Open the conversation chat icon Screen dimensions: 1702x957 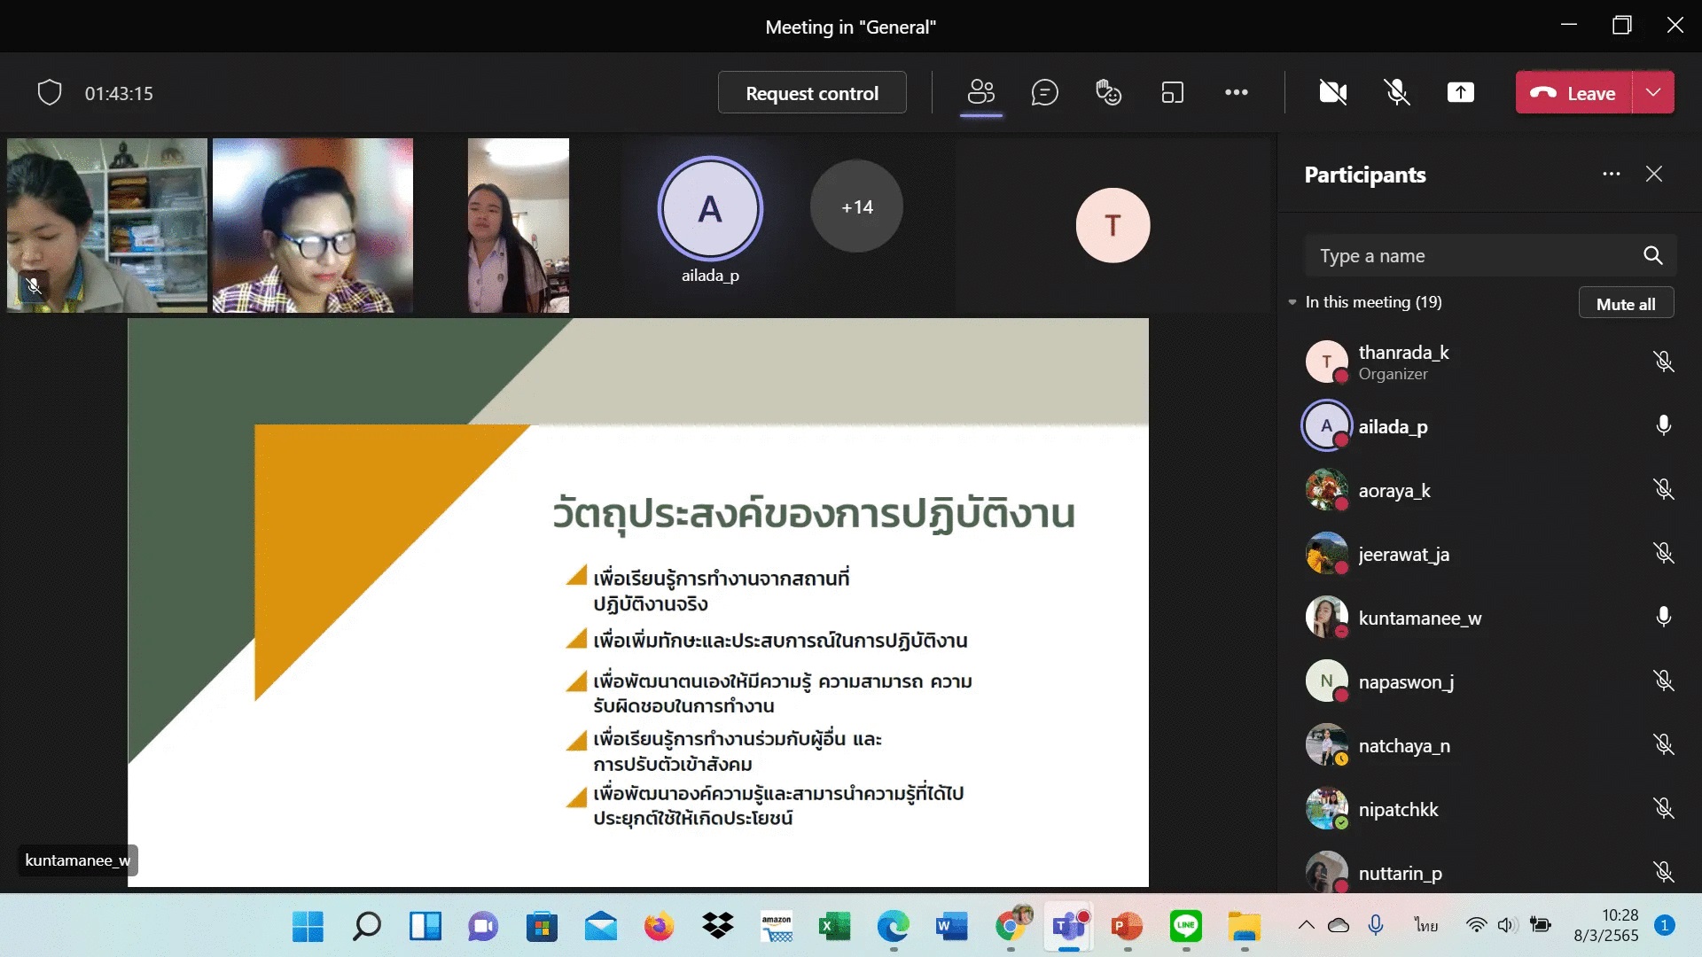pos(1044,92)
